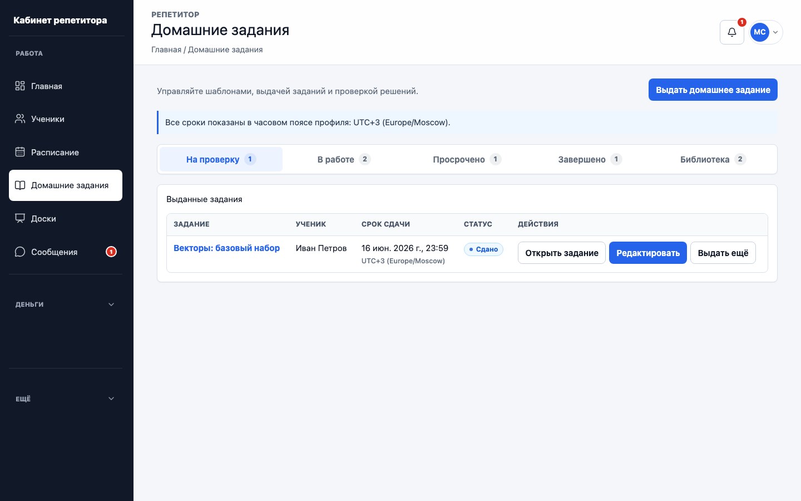
Task: Expand the Ещё sidebar group
Action: (x=66, y=399)
